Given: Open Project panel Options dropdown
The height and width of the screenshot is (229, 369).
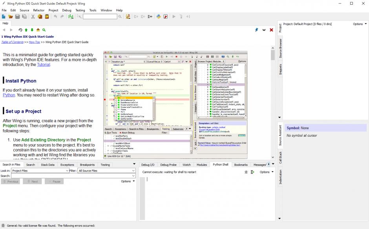Looking at the screenshot, I should [x=360, y=24].
